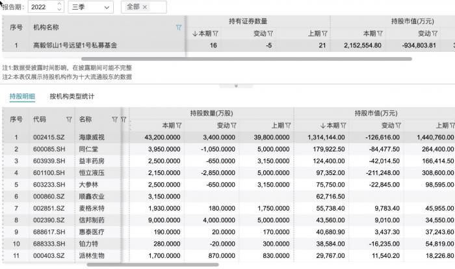Click stock code 601100.SH

49,173
